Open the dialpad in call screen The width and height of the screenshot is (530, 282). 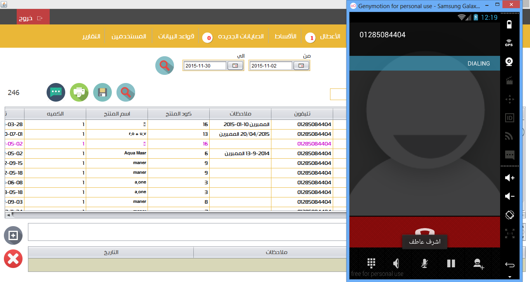371,263
